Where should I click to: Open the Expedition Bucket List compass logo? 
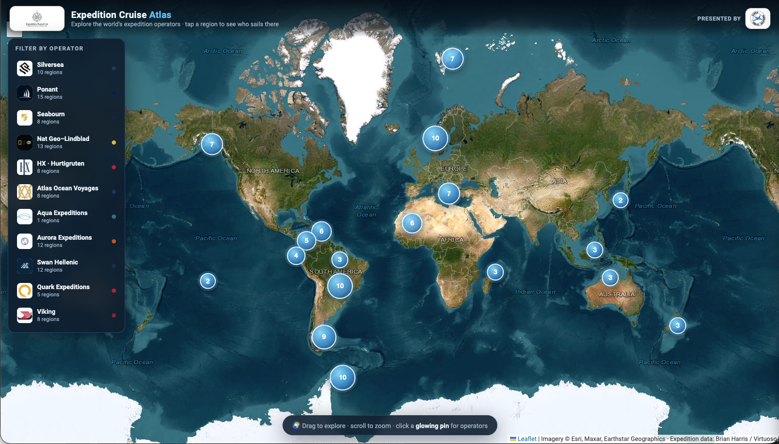(37, 19)
